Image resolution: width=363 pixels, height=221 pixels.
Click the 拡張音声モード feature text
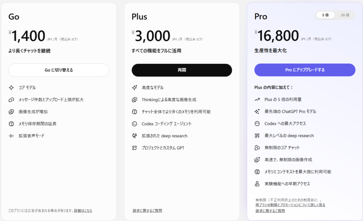[x=32, y=136]
